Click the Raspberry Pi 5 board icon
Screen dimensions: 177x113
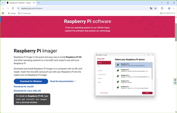[x=118, y=65]
